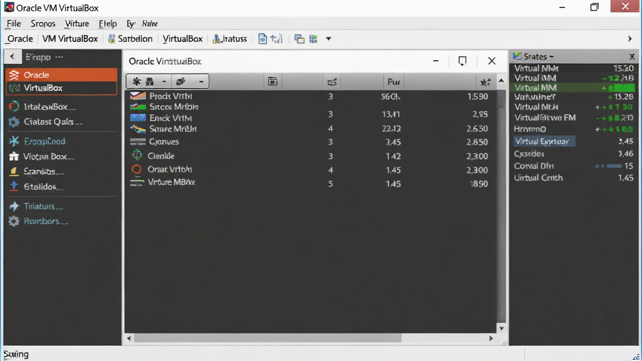
Task: Click horizontal scrollbar left arrow
Action: click(x=129, y=338)
